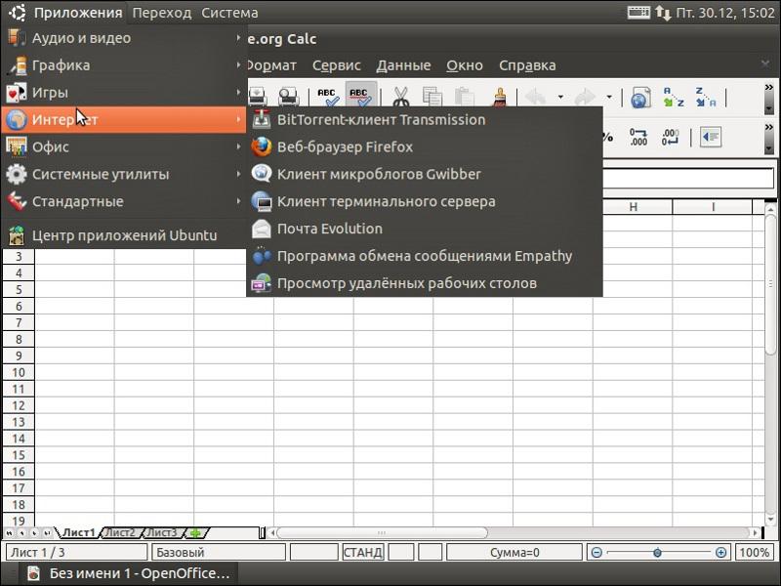Expand the Игры submenu
Screen dimensions: 781x586
pos(124,93)
